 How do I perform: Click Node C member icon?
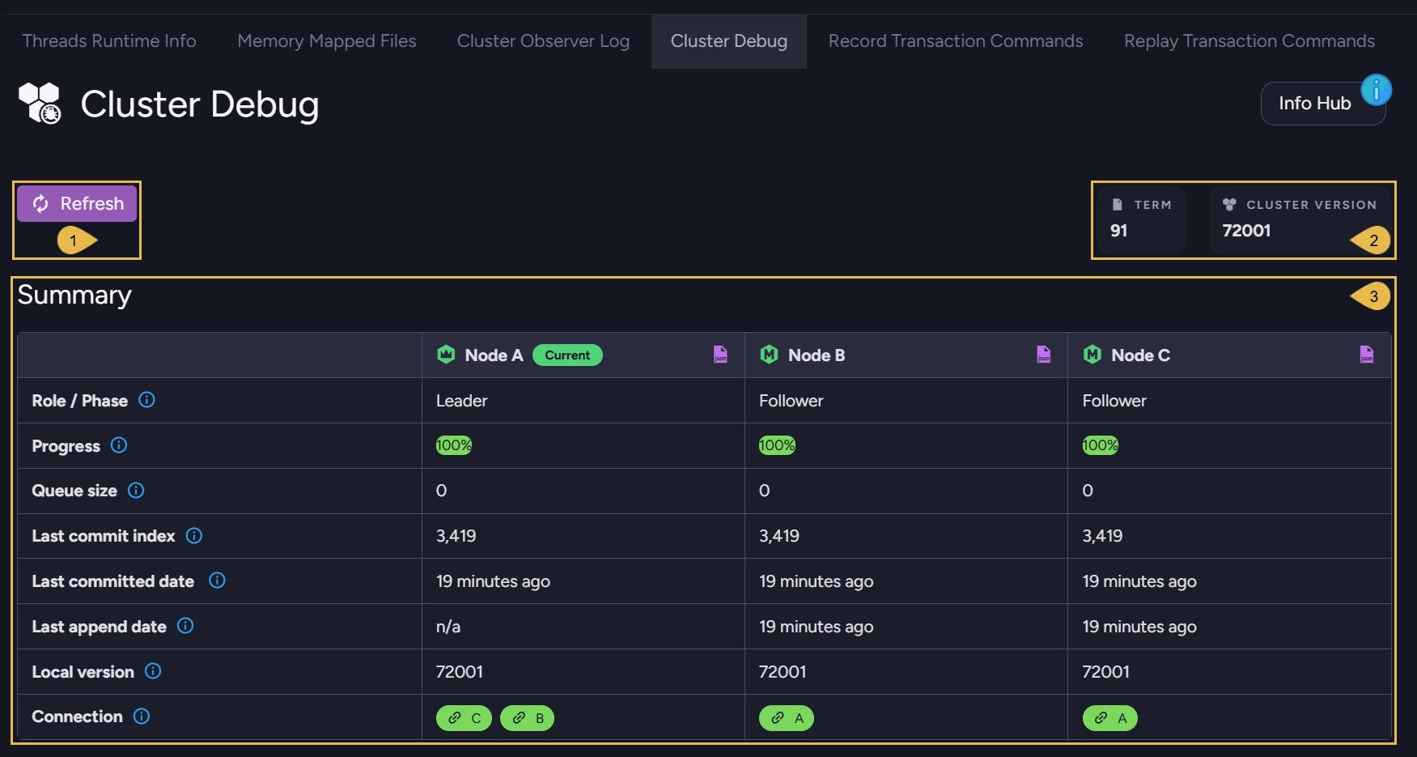pyautogui.click(x=1092, y=355)
